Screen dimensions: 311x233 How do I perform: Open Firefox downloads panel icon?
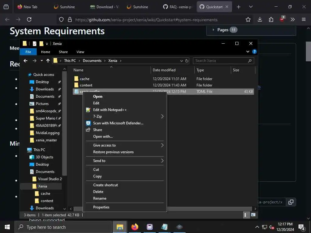260,19
